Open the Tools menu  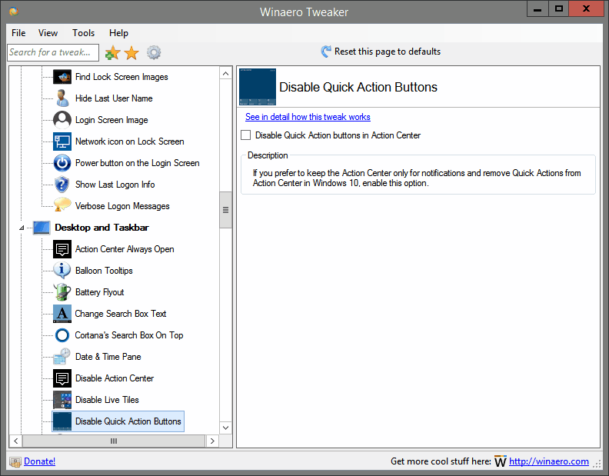point(84,33)
